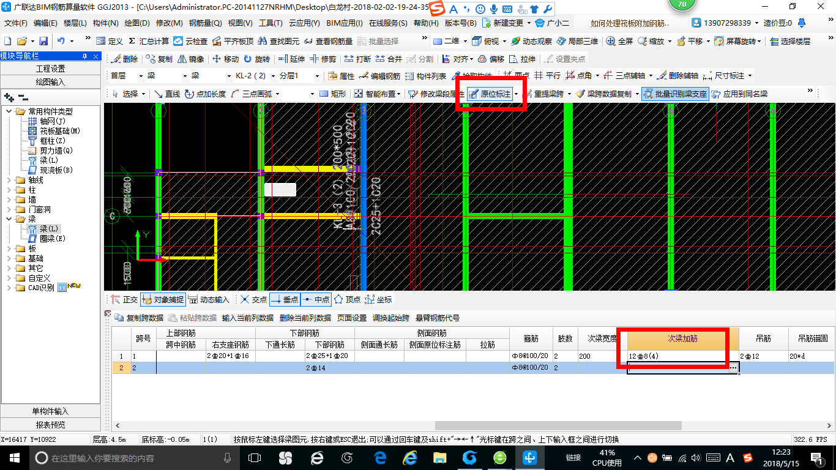Open 定义 (Define) tool

(x=110, y=41)
